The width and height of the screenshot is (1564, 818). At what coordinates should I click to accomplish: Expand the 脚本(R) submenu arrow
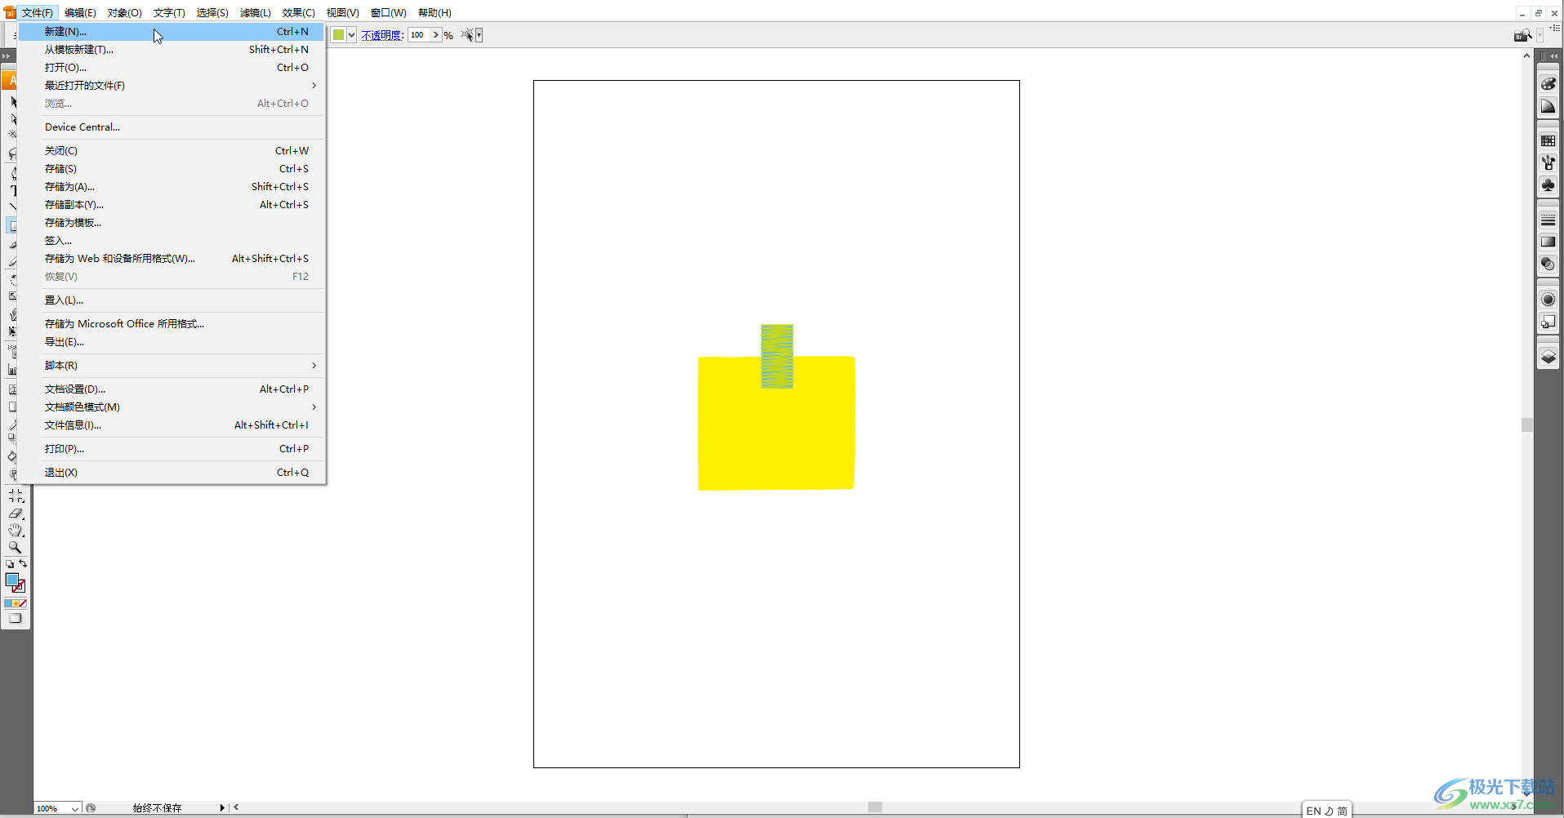(x=314, y=365)
